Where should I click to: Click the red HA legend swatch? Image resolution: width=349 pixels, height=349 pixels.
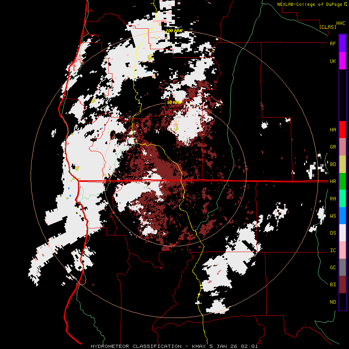coord(342,130)
